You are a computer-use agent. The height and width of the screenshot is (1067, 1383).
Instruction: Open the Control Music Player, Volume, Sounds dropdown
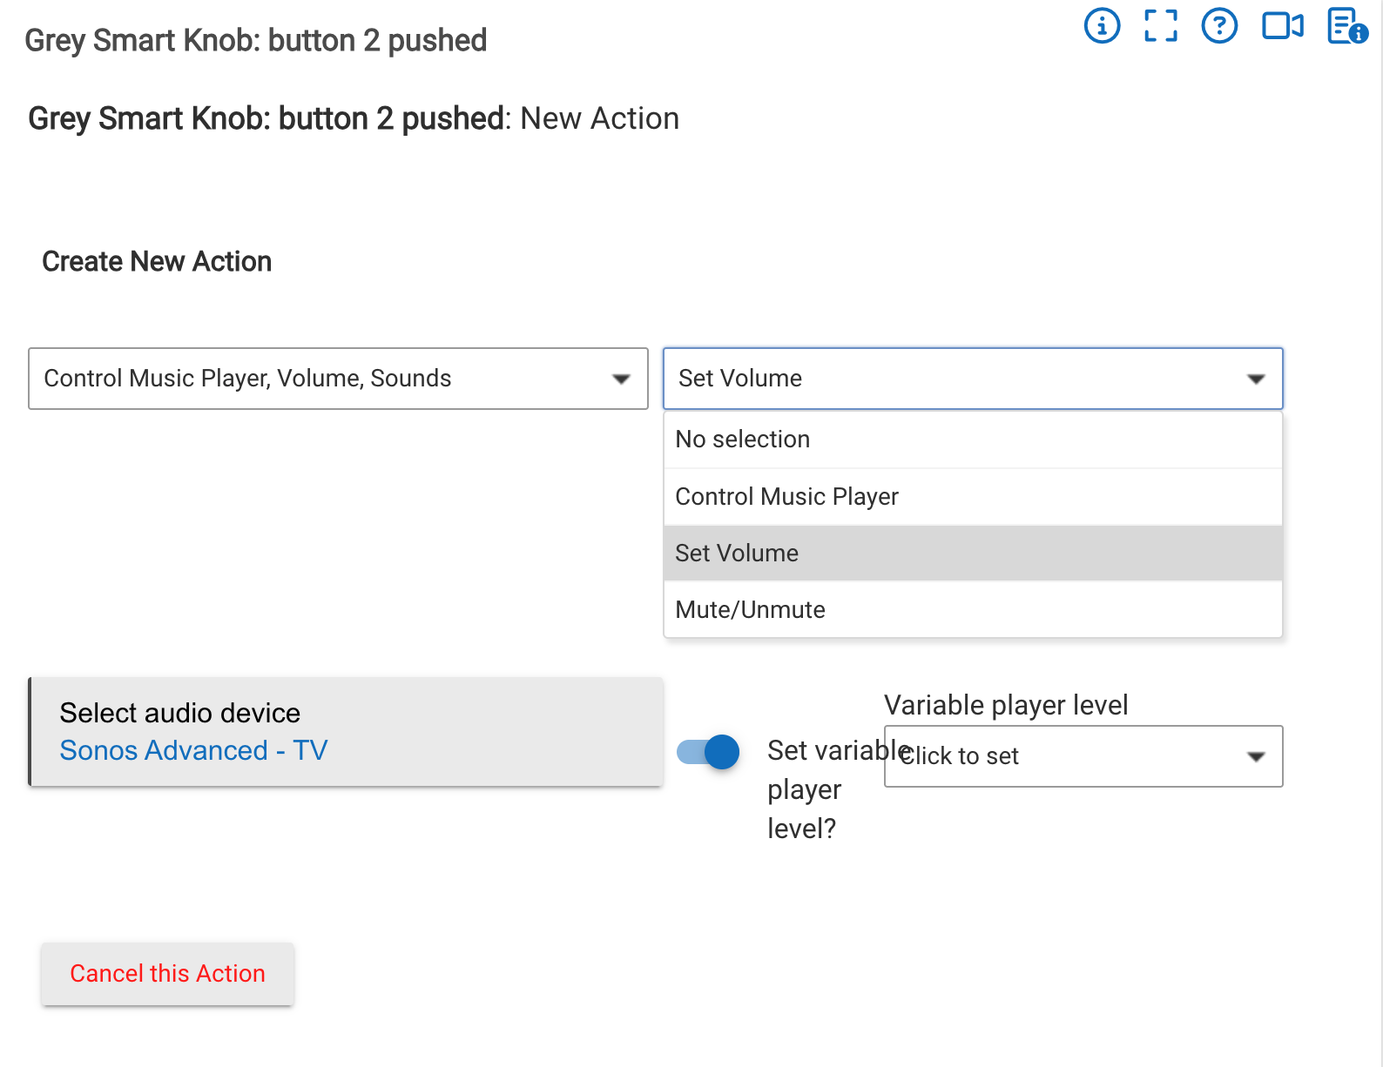coord(338,379)
